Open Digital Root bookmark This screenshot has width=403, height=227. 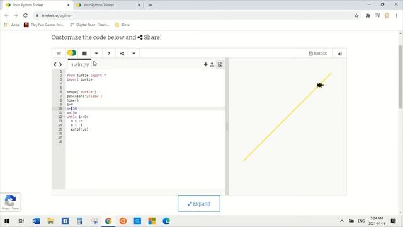pyautogui.click(x=89, y=25)
